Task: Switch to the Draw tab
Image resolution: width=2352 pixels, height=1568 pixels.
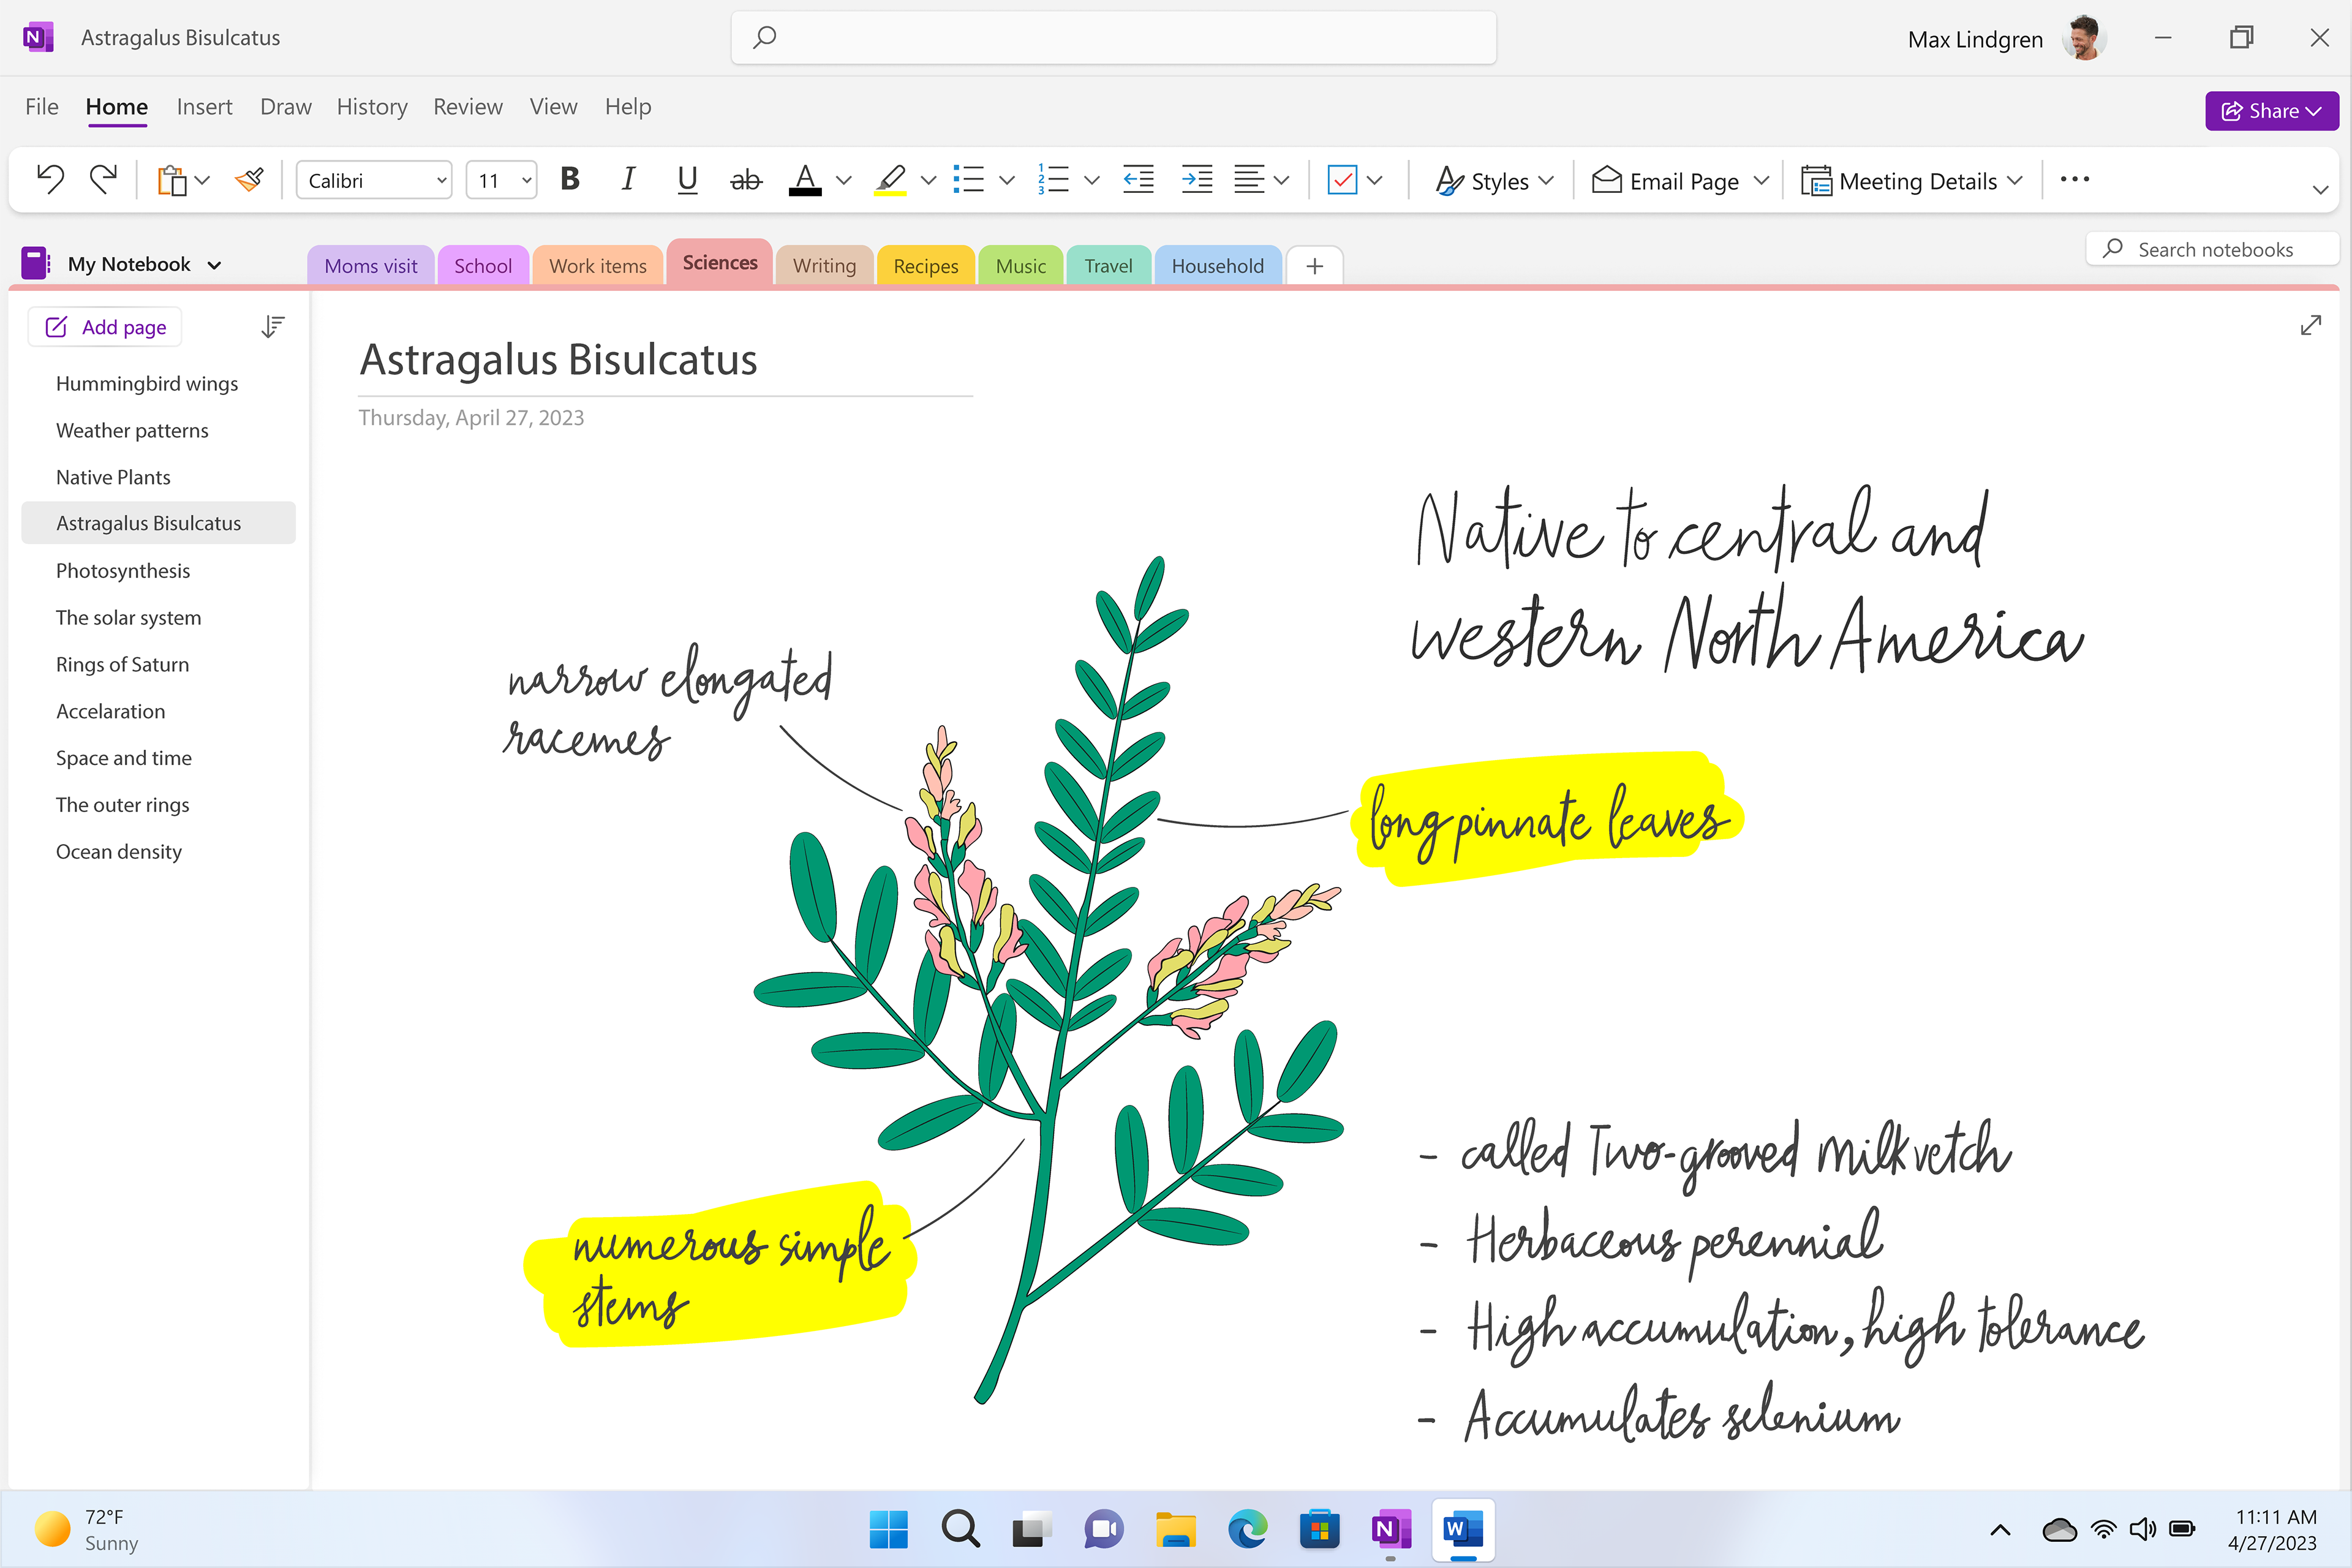Action: point(286,107)
